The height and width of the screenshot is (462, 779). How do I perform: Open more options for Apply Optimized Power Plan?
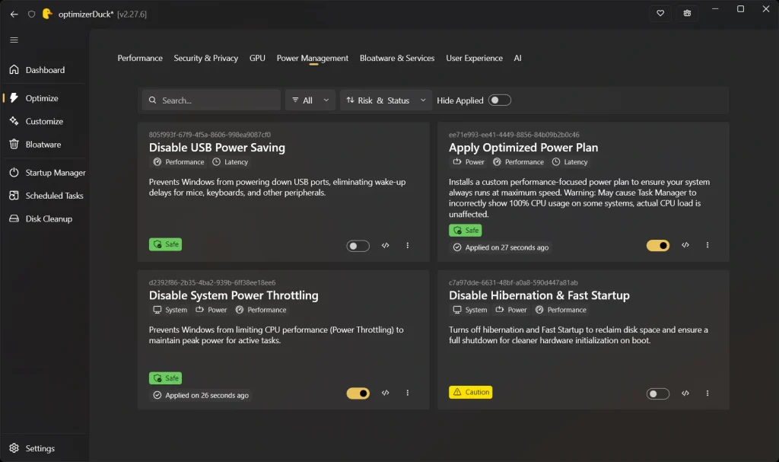tap(707, 244)
